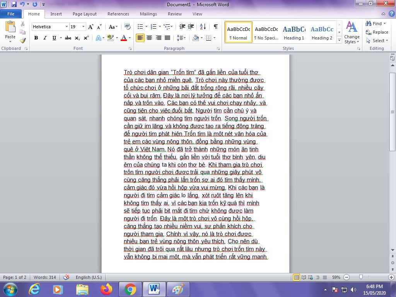Image resolution: width=396 pixels, height=297 pixels.
Task: Switch to the Page Layout tab
Action: click(85, 14)
